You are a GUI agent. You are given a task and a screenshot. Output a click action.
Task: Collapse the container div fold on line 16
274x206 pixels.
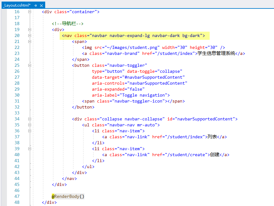tap(30, 12)
